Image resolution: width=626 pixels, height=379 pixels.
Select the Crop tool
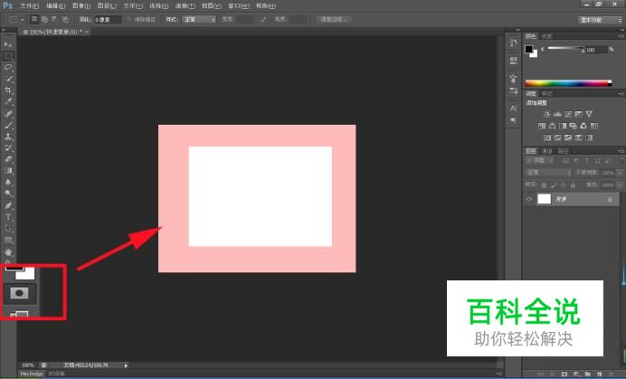coord(8,90)
